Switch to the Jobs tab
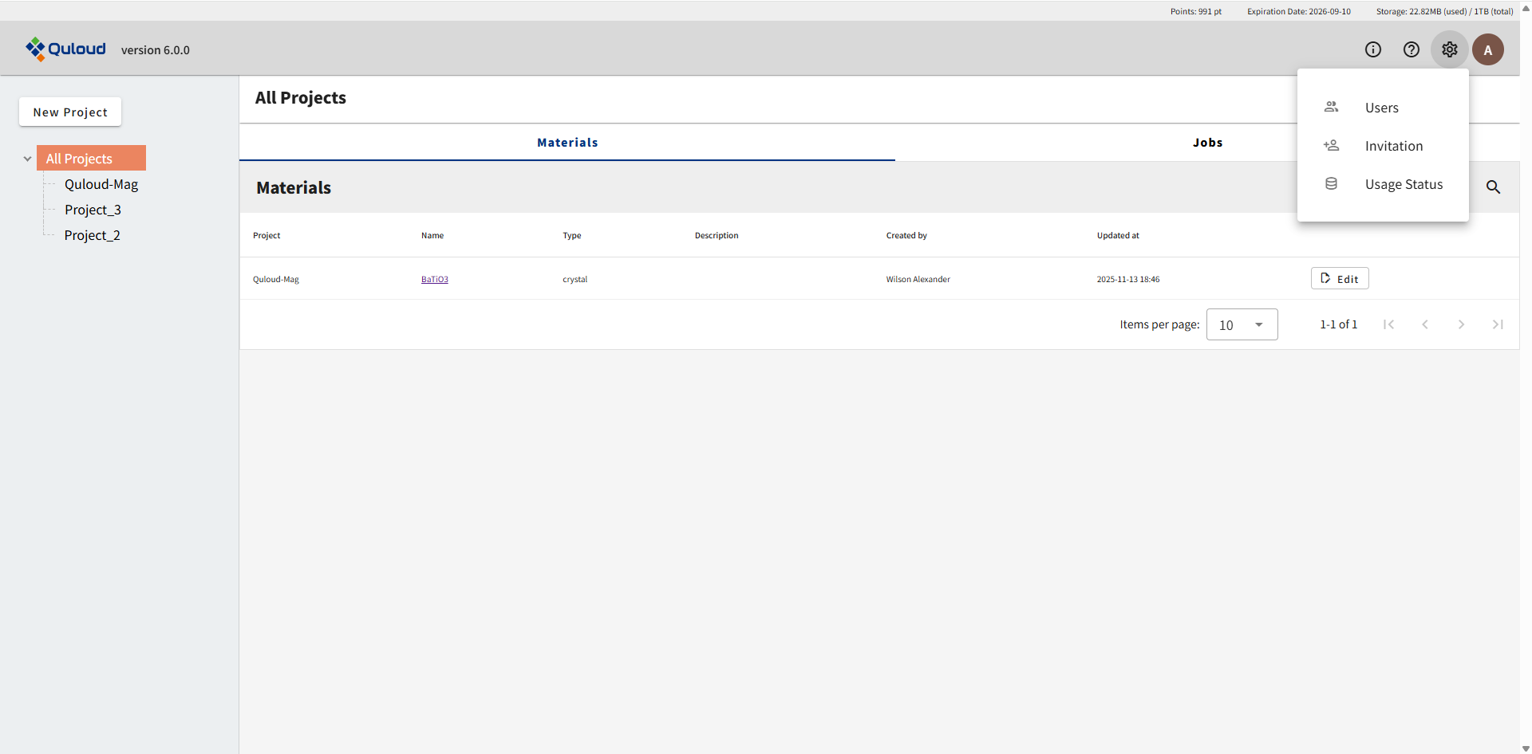1532x754 pixels. click(x=1207, y=143)
